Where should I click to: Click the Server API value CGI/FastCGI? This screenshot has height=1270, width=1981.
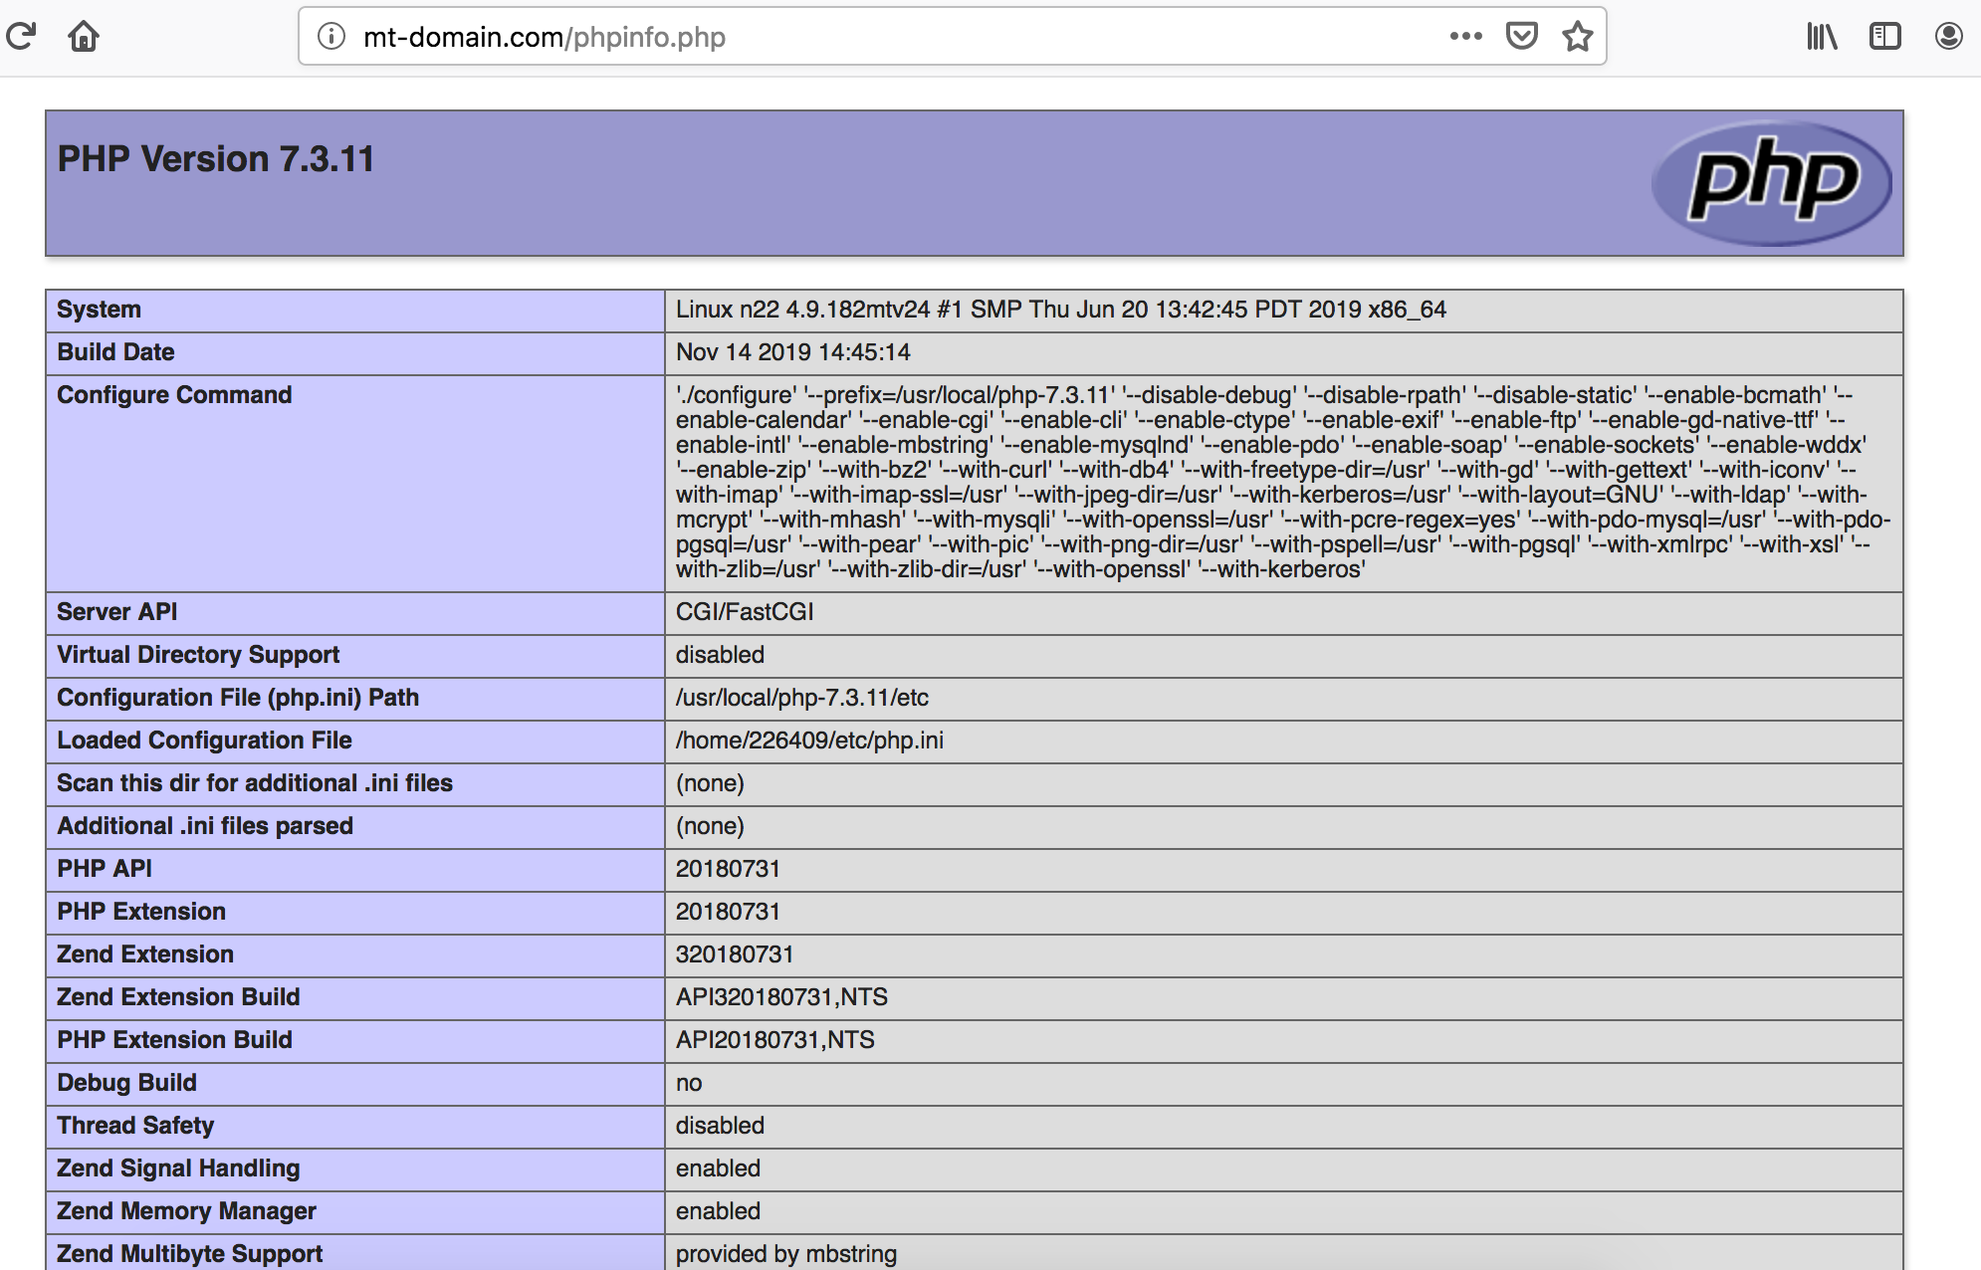point(745,612)
